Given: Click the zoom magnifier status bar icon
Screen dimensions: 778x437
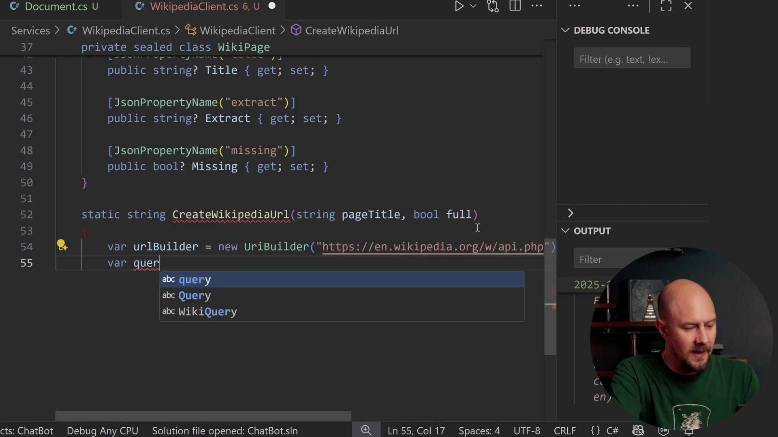Looking at the screenshot, I should coord(366,430).
